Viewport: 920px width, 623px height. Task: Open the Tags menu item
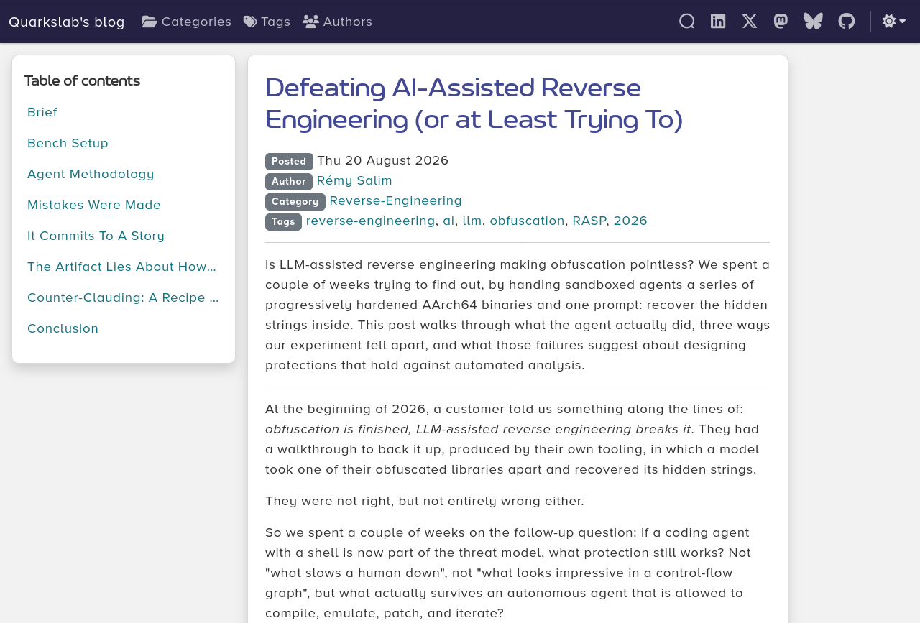[267, 22]
